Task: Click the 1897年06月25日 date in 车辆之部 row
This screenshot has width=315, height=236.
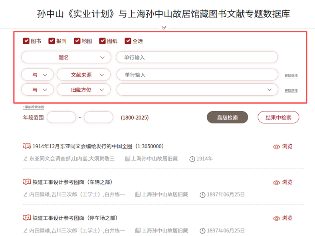Action: pyautogui.click(x=226, y=195)
